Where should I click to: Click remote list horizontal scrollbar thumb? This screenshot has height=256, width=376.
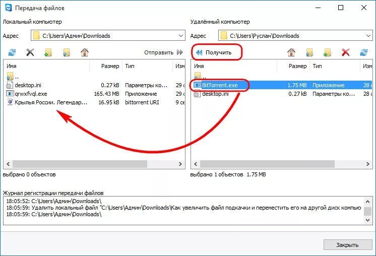(x=267, y=164)
